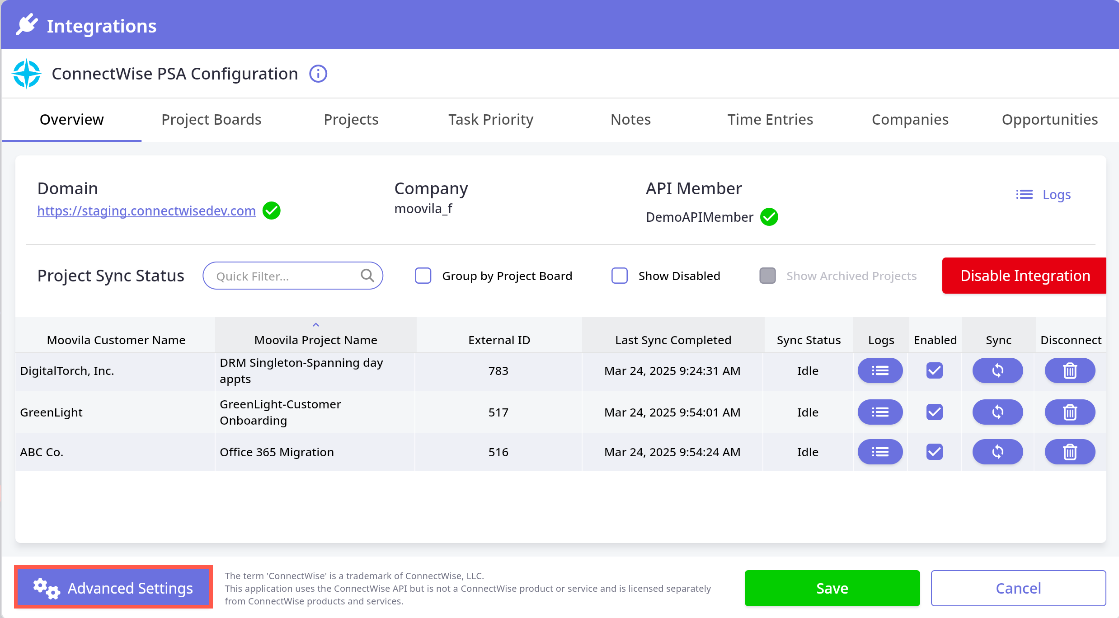
Task: Click the red Disable Integration button
Action: [1025, 276]
